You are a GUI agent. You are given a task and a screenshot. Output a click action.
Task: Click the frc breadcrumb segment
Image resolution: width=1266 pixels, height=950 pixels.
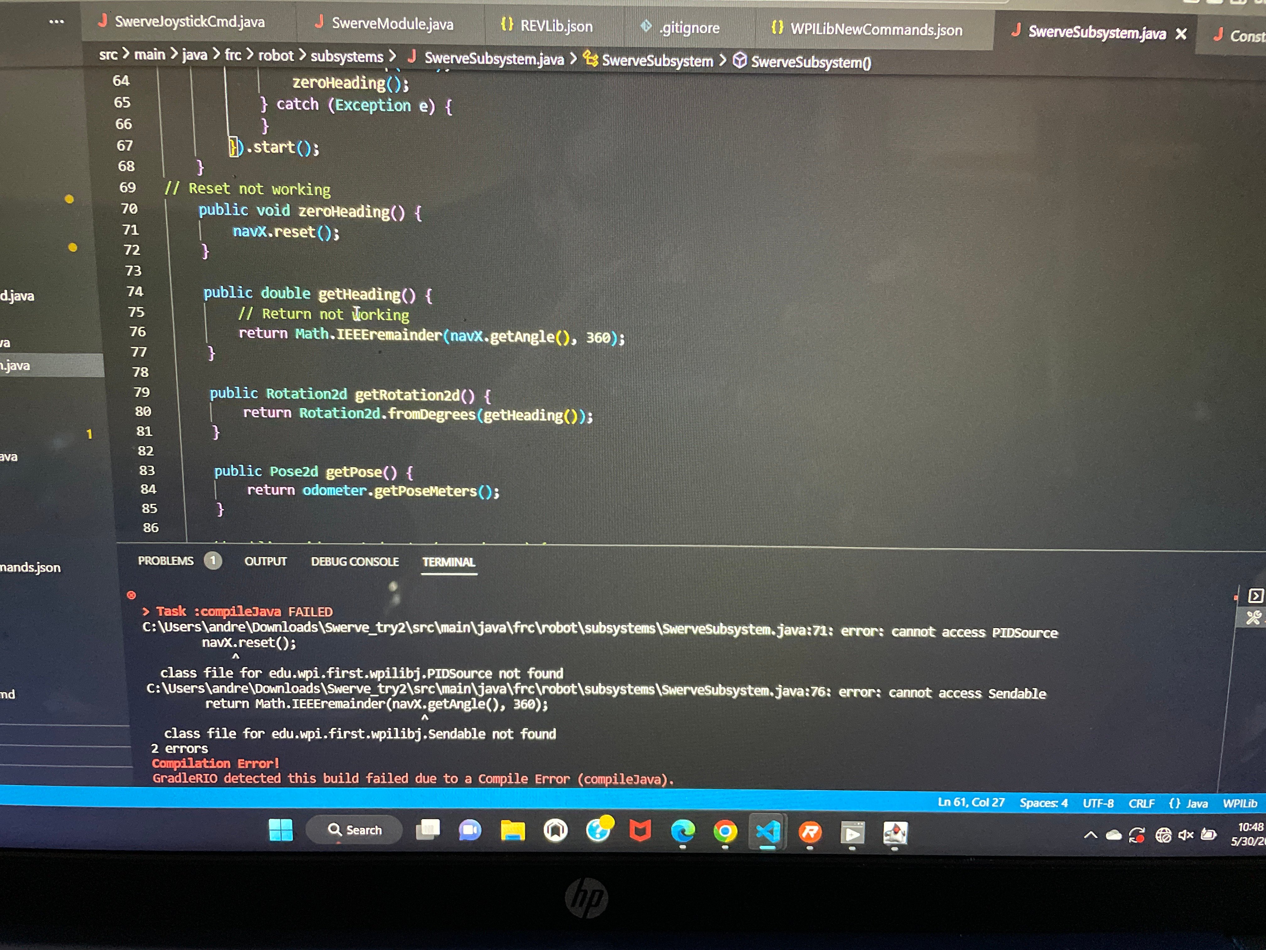pos(233,55)
